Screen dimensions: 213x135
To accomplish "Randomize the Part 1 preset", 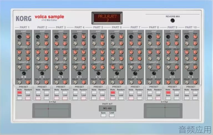I will [28, 93].
